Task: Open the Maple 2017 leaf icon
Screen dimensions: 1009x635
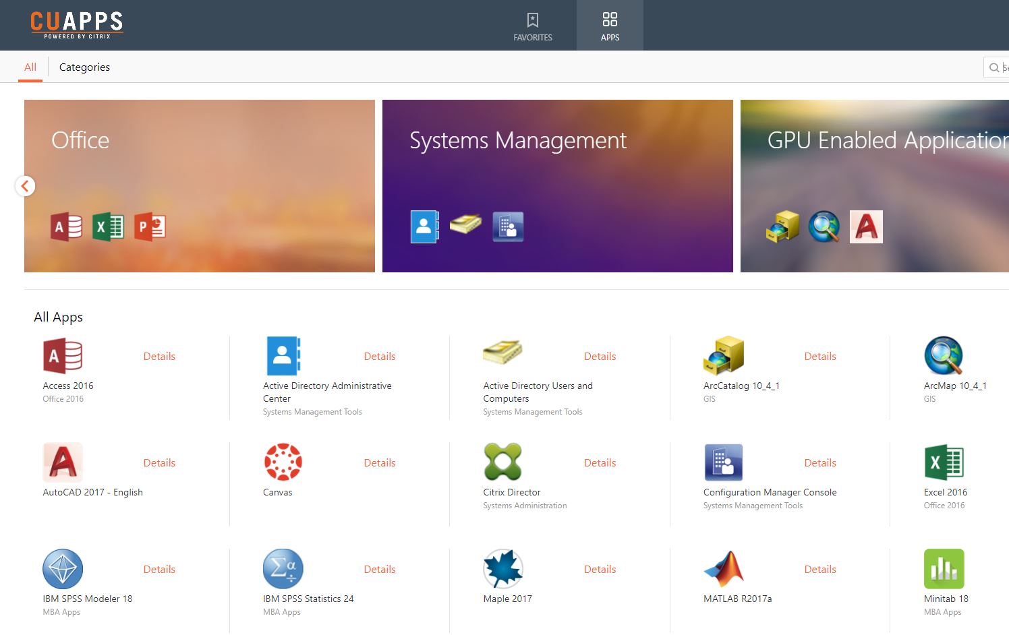Action: point(503,569)
